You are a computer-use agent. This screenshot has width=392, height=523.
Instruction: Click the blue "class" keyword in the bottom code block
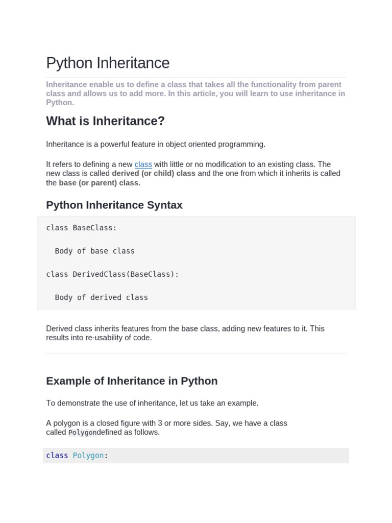tap(57, 456)
